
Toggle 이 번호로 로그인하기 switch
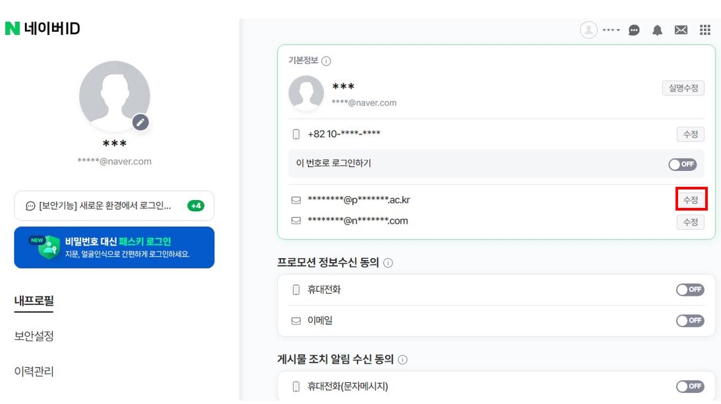[x=682, y=164]
